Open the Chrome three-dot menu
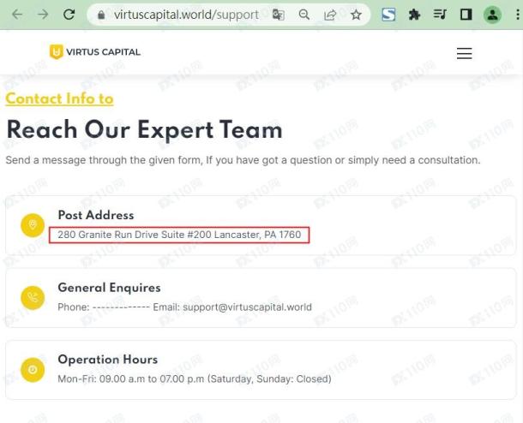The height and width of the screenshot is (423, 523). coord(517,15)
